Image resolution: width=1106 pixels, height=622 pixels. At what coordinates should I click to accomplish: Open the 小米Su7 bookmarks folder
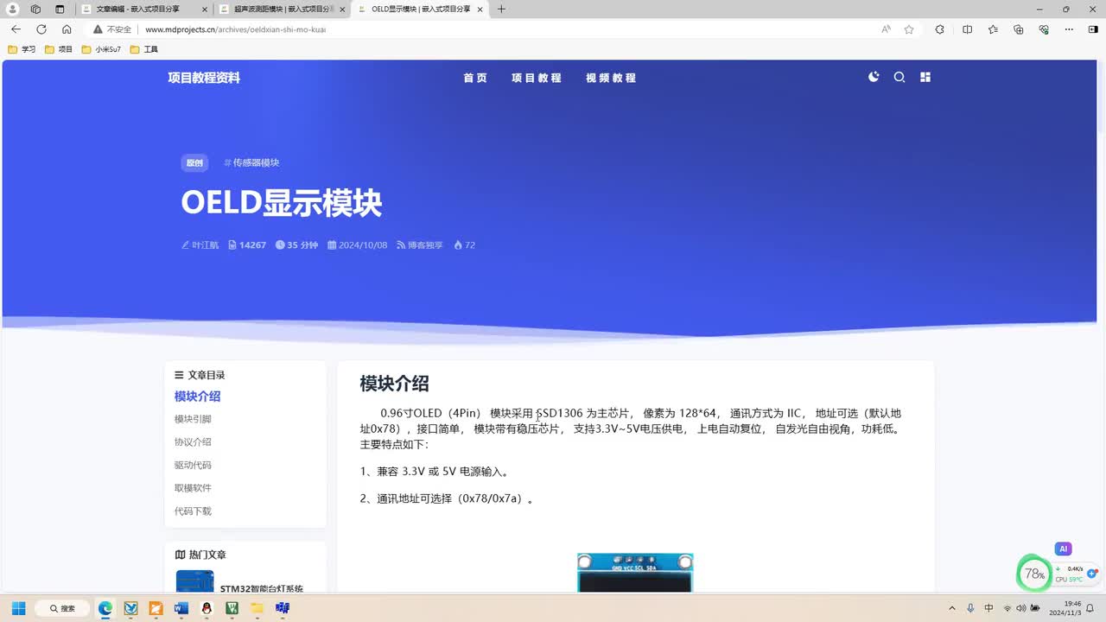[102, 49]
